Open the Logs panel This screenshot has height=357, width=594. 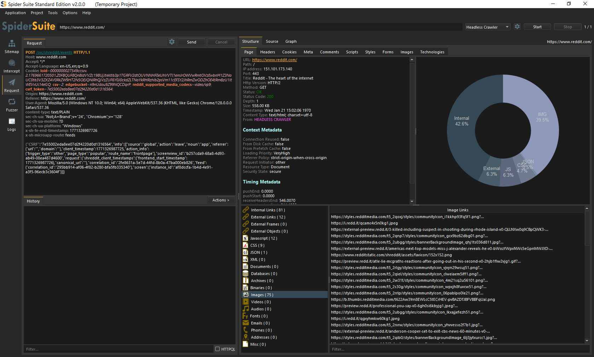pyautogui.click(x=12, y=124)
